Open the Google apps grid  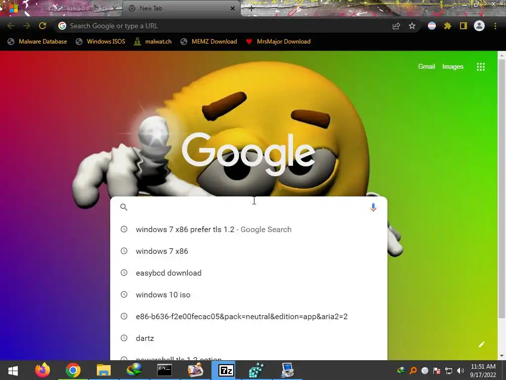481,67
